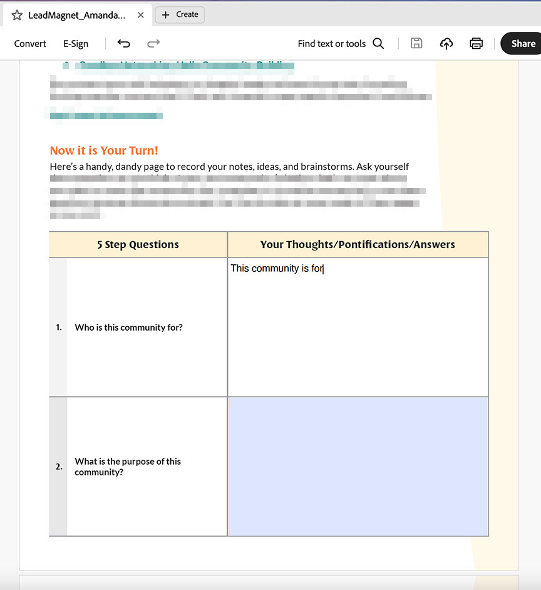
Task: Click the answer field containing 'This community is for'
Action: (358, 327)
